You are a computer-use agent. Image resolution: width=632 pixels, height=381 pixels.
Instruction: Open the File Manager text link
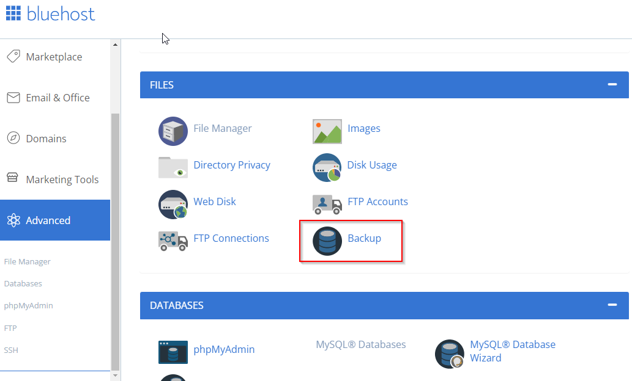223,128
